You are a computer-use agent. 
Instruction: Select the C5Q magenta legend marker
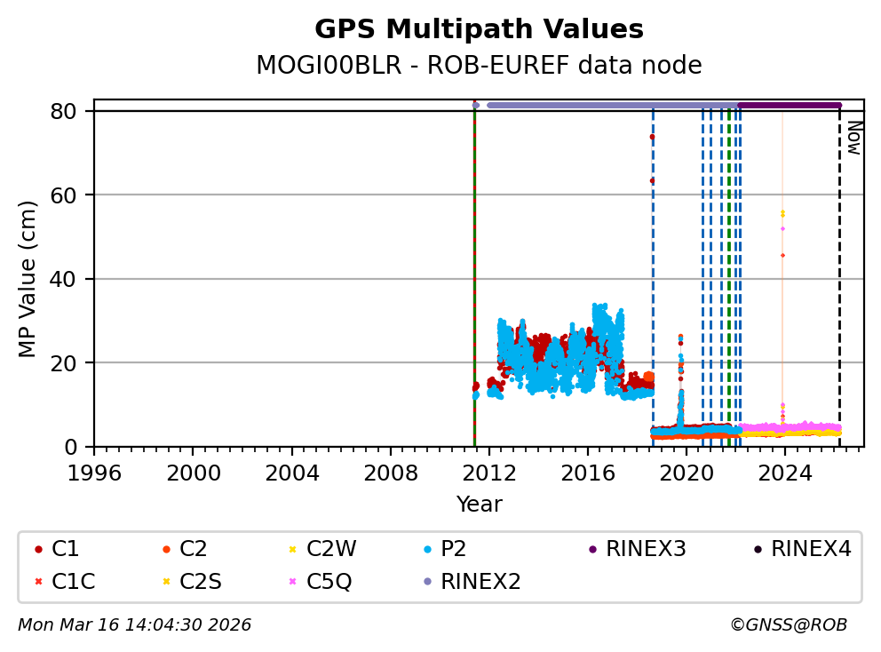(x=292, y=582)
